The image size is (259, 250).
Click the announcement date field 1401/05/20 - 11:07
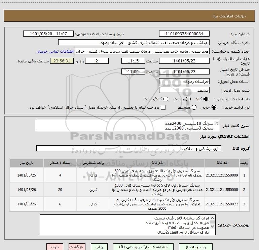click(48, 34)
